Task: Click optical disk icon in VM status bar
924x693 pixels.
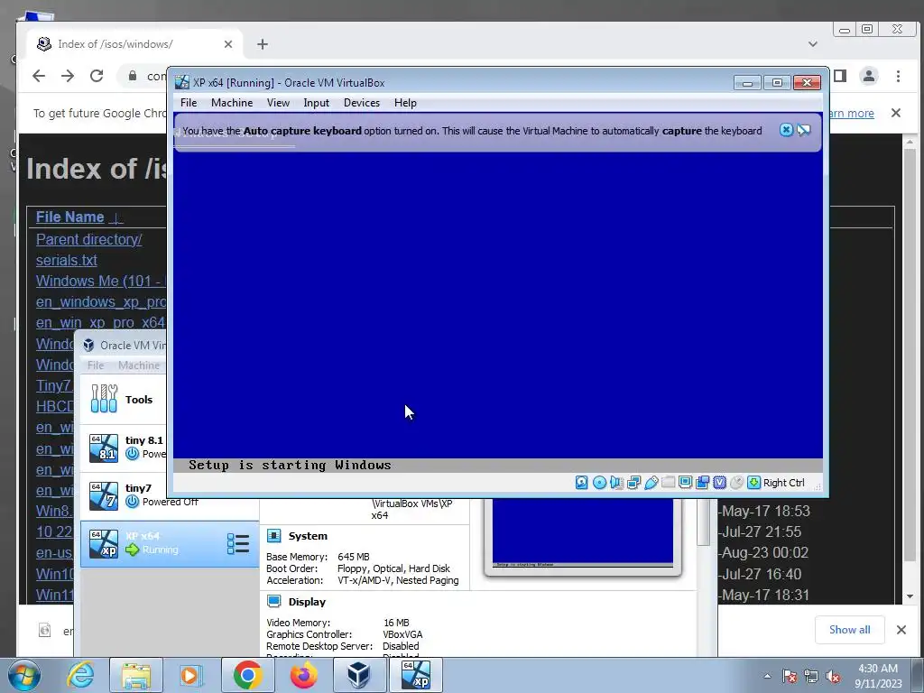Action: click(x=599, y=483)
